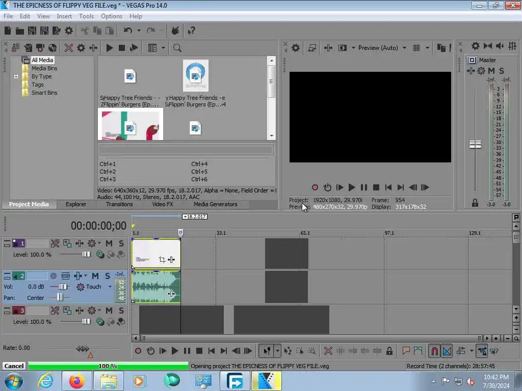This screenshot has width=522, height=391.
Task: Expand the By Type media bin
Action: (16, 76)
